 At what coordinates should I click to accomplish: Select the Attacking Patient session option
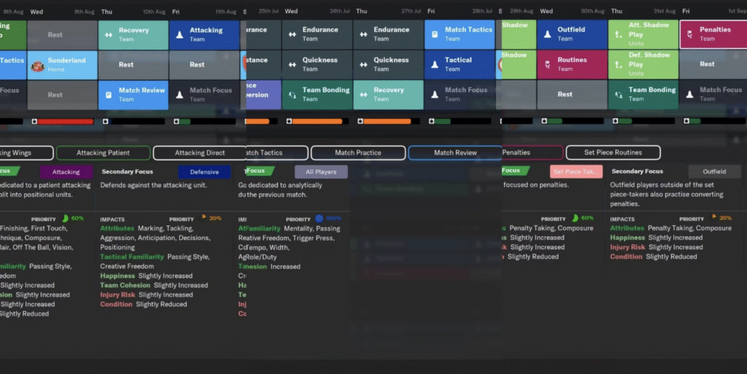click(x=104, y=153)
